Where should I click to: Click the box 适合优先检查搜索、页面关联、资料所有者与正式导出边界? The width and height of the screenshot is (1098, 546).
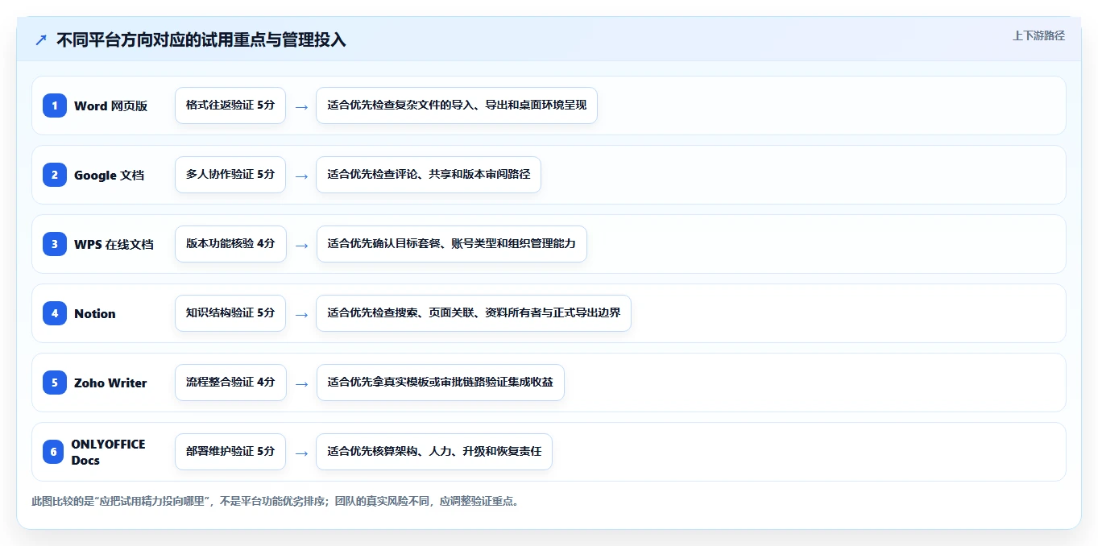tap(474, 313)
